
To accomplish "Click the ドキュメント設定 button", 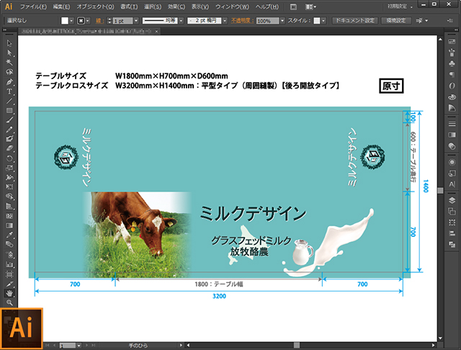I will 354,21.
